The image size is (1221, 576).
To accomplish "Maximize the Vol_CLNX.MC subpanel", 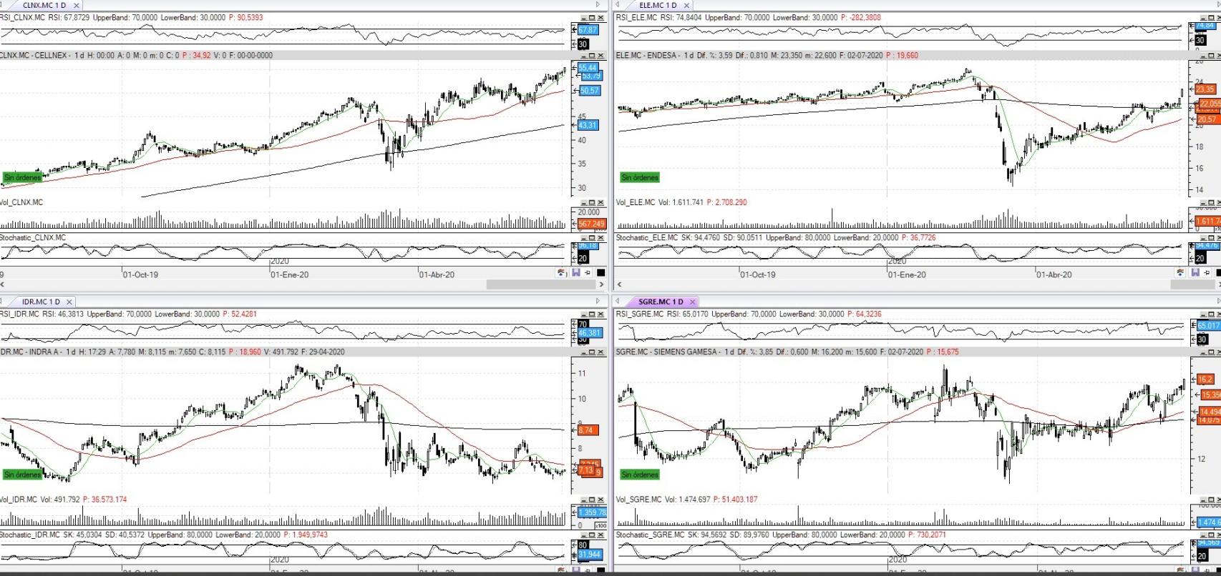I will (592, 202).
